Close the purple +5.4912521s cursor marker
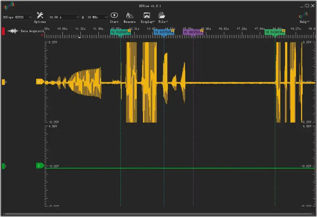 pos(202,31)
